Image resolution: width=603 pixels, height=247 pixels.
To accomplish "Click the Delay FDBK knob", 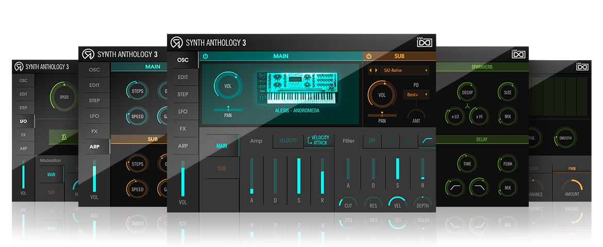I will 508,164.
